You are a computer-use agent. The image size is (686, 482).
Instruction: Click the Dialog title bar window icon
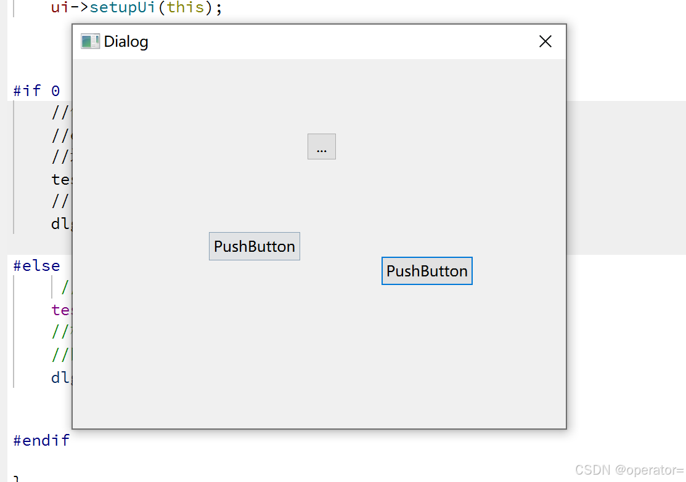tap(90, 41)
